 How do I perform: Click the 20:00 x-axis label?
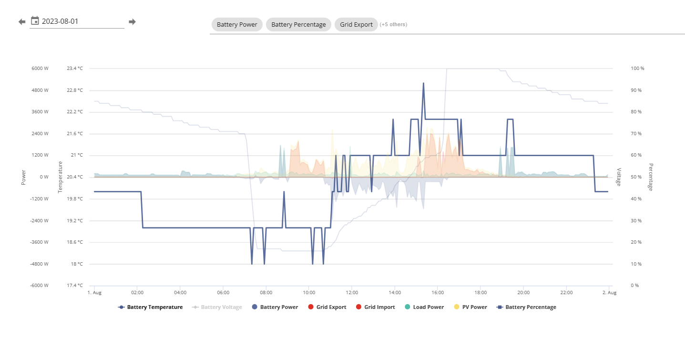(523, 292)
